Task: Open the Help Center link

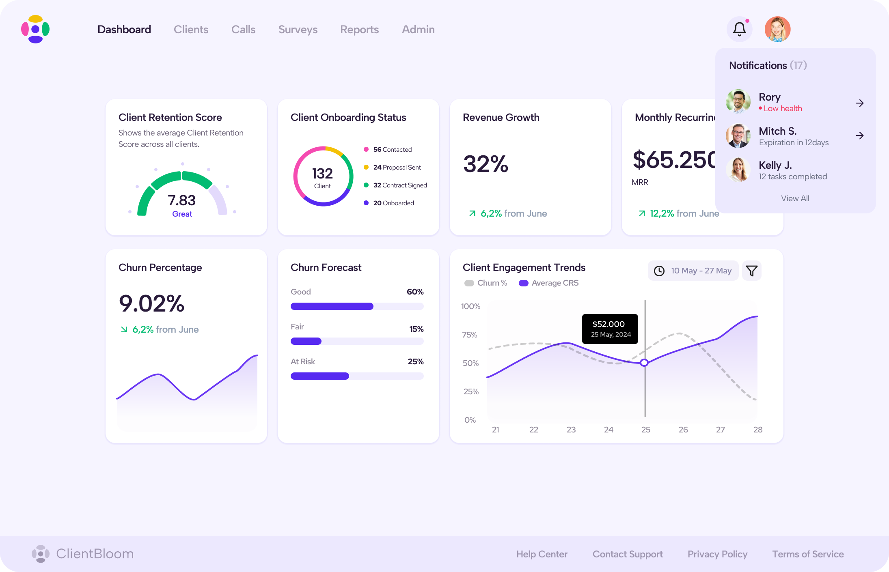Action: [542, 554]
